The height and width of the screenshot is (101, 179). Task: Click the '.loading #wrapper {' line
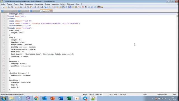[x=19, y=73]
